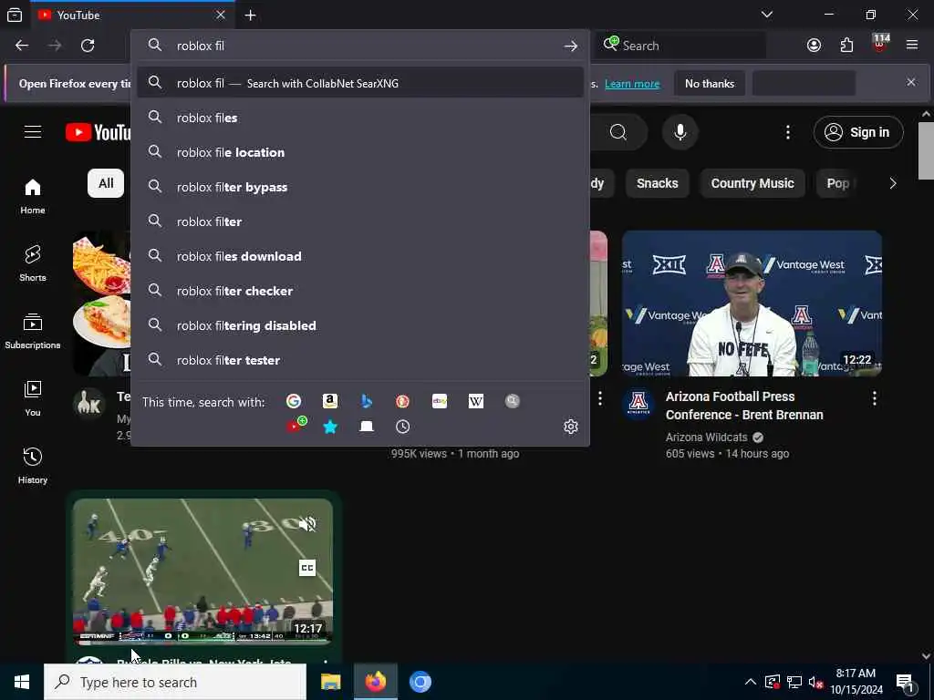Go back to the previous page
Screen dimensions: 934x700
click(22, 46)
